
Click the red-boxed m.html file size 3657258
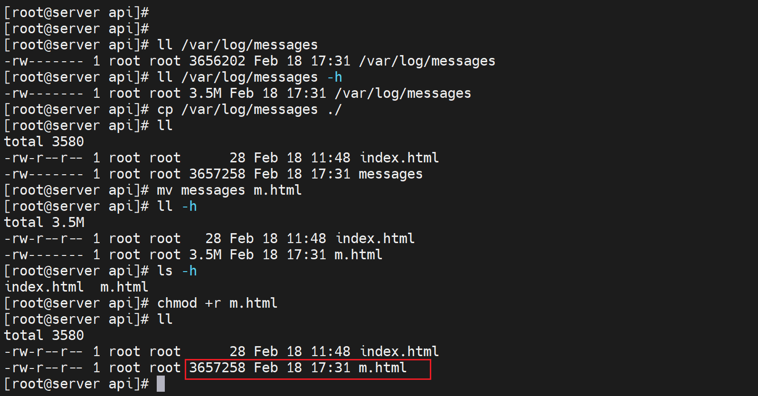pos(217,368)
